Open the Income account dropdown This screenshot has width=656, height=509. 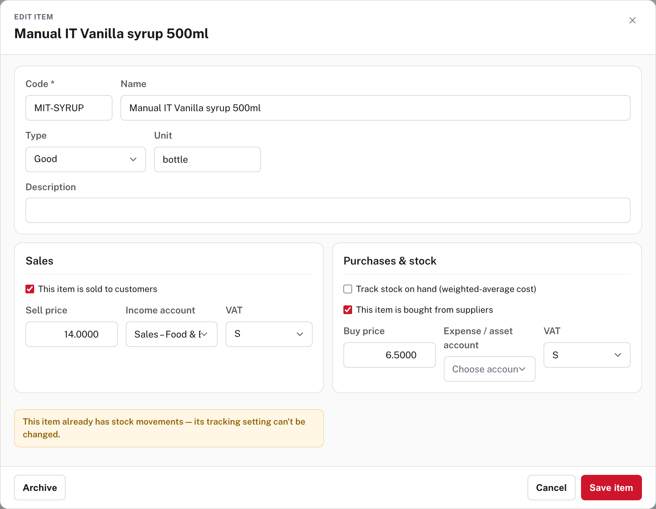[172, 334]
